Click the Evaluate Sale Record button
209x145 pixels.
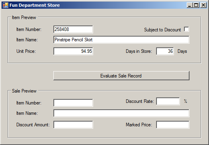click(121, 76)
